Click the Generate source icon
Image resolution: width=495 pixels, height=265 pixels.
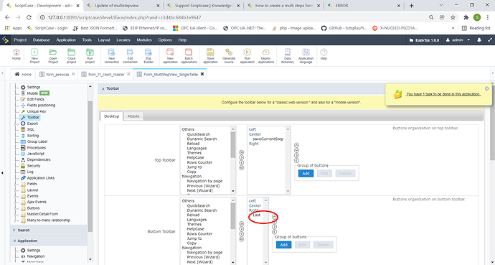(229, 56)
